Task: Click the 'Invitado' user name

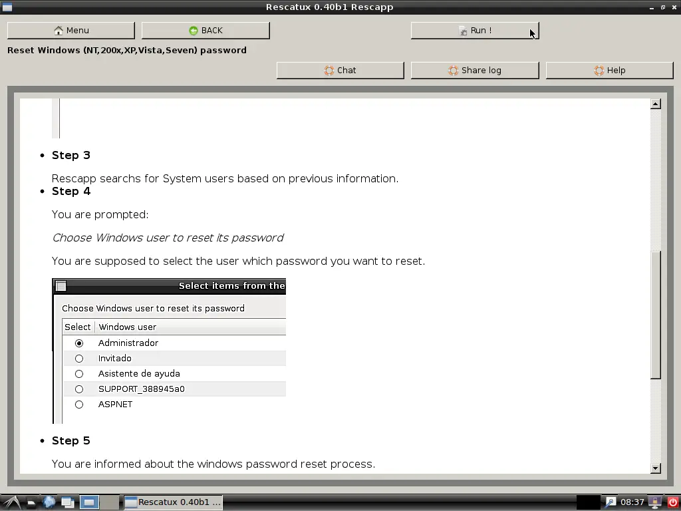Action: pyautogui.click(x=114, y=359)
